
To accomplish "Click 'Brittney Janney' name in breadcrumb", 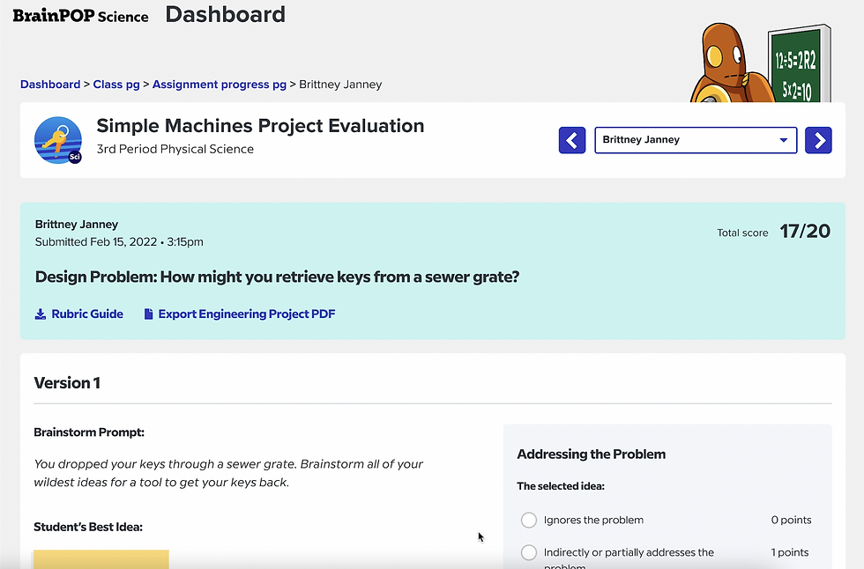I will (x=340, y=85).
